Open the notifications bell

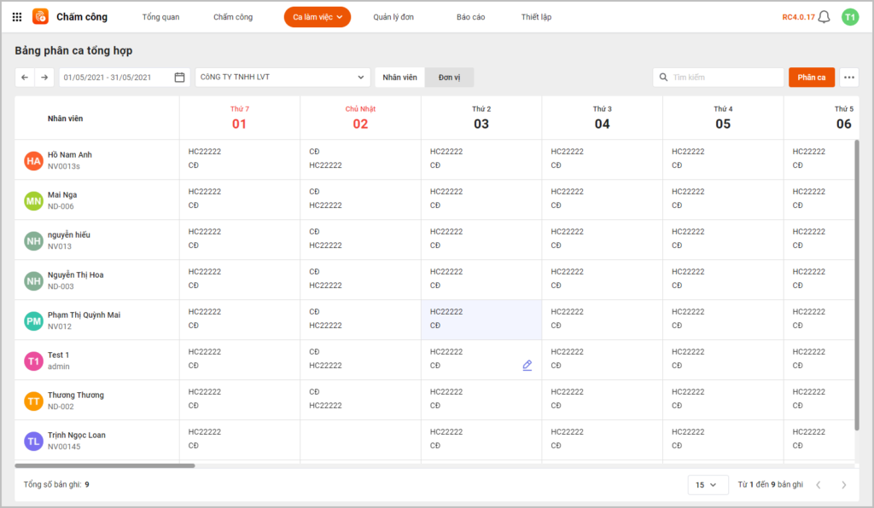[824, 17]
